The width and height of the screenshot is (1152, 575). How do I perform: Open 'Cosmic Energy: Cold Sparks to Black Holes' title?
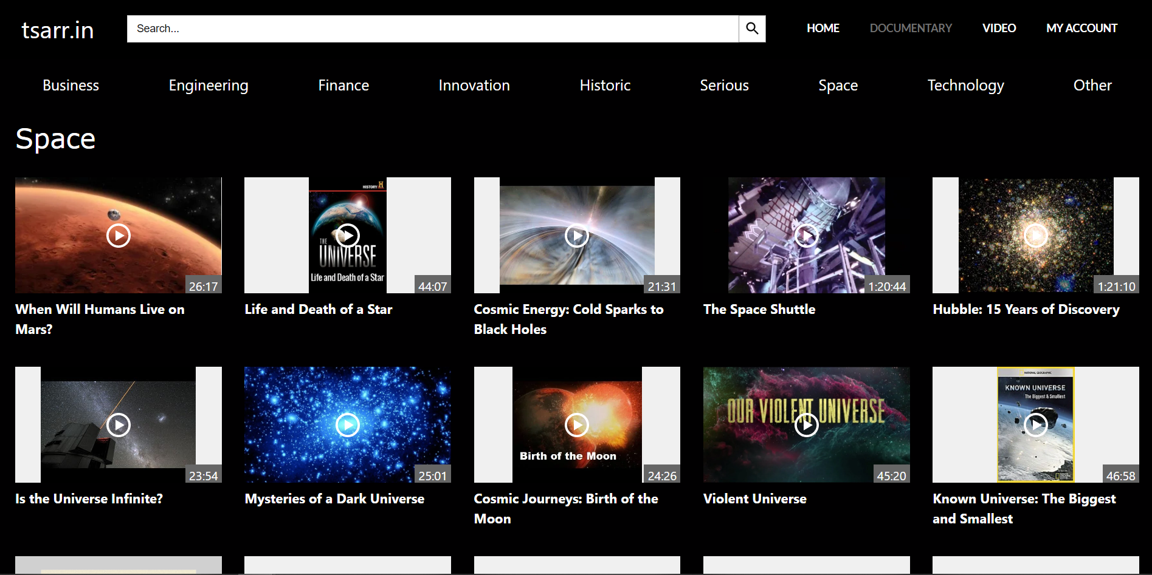tap(569, 319)
